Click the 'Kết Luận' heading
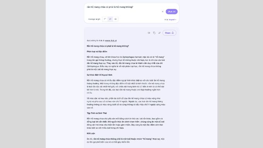Screen dimensions: 263x148 tap(91, 133)
